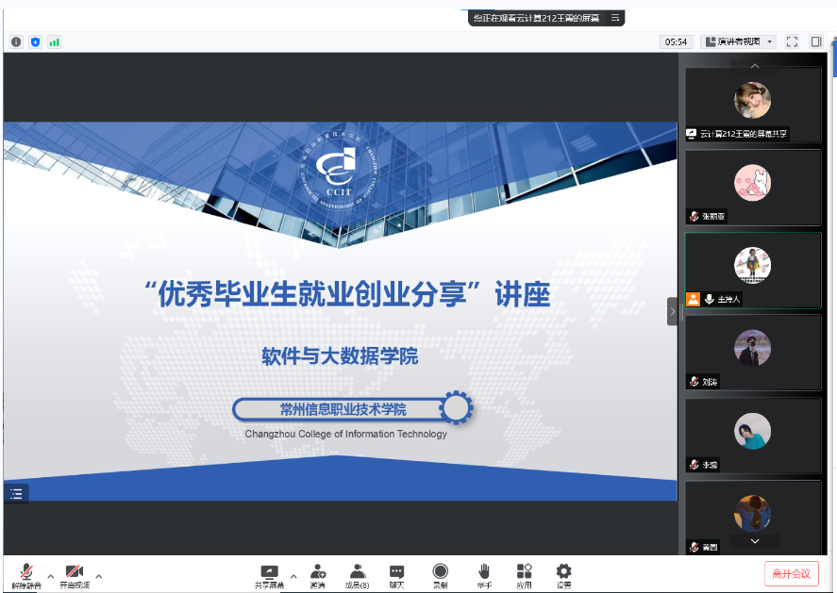Click screen-share icon on 云计算212 tile
This screenshot has height=593, width=837.
tap(692, 134)
